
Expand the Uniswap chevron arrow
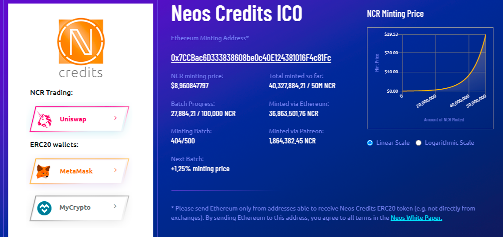[x=115, y=118]
